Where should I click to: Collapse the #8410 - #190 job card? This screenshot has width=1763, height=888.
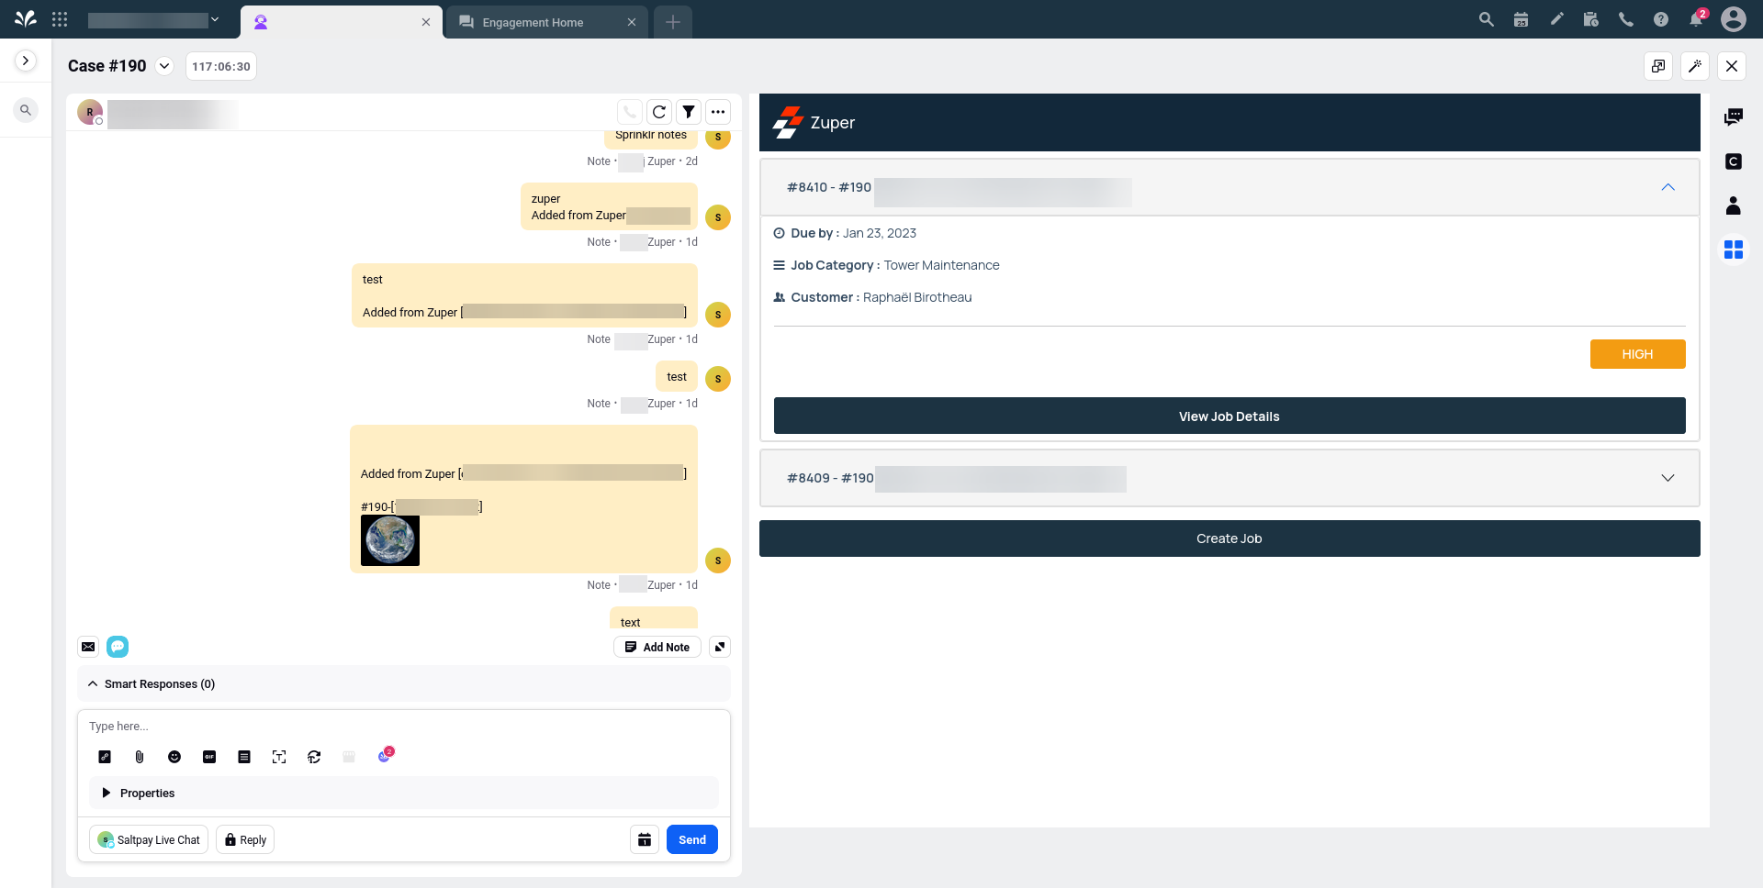(x=1668, y=187)
